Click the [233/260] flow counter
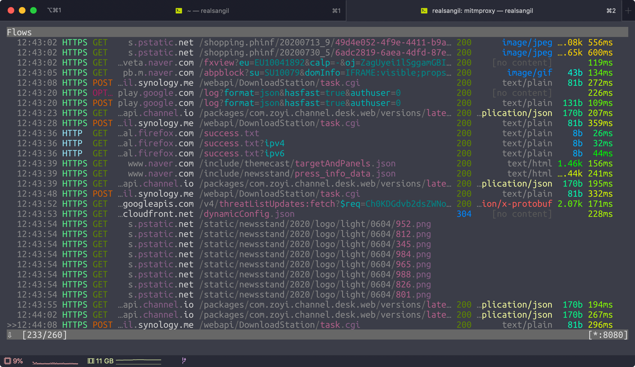635x367 pixels. pos(44,335)
